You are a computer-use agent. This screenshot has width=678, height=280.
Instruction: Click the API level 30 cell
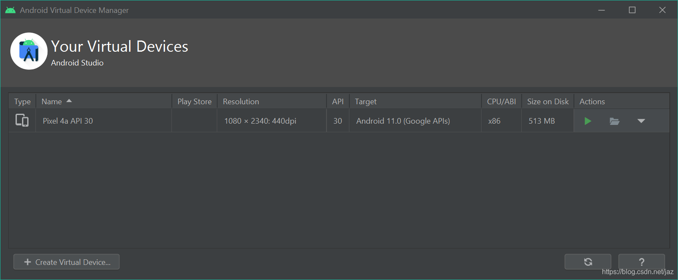point(338,121)
